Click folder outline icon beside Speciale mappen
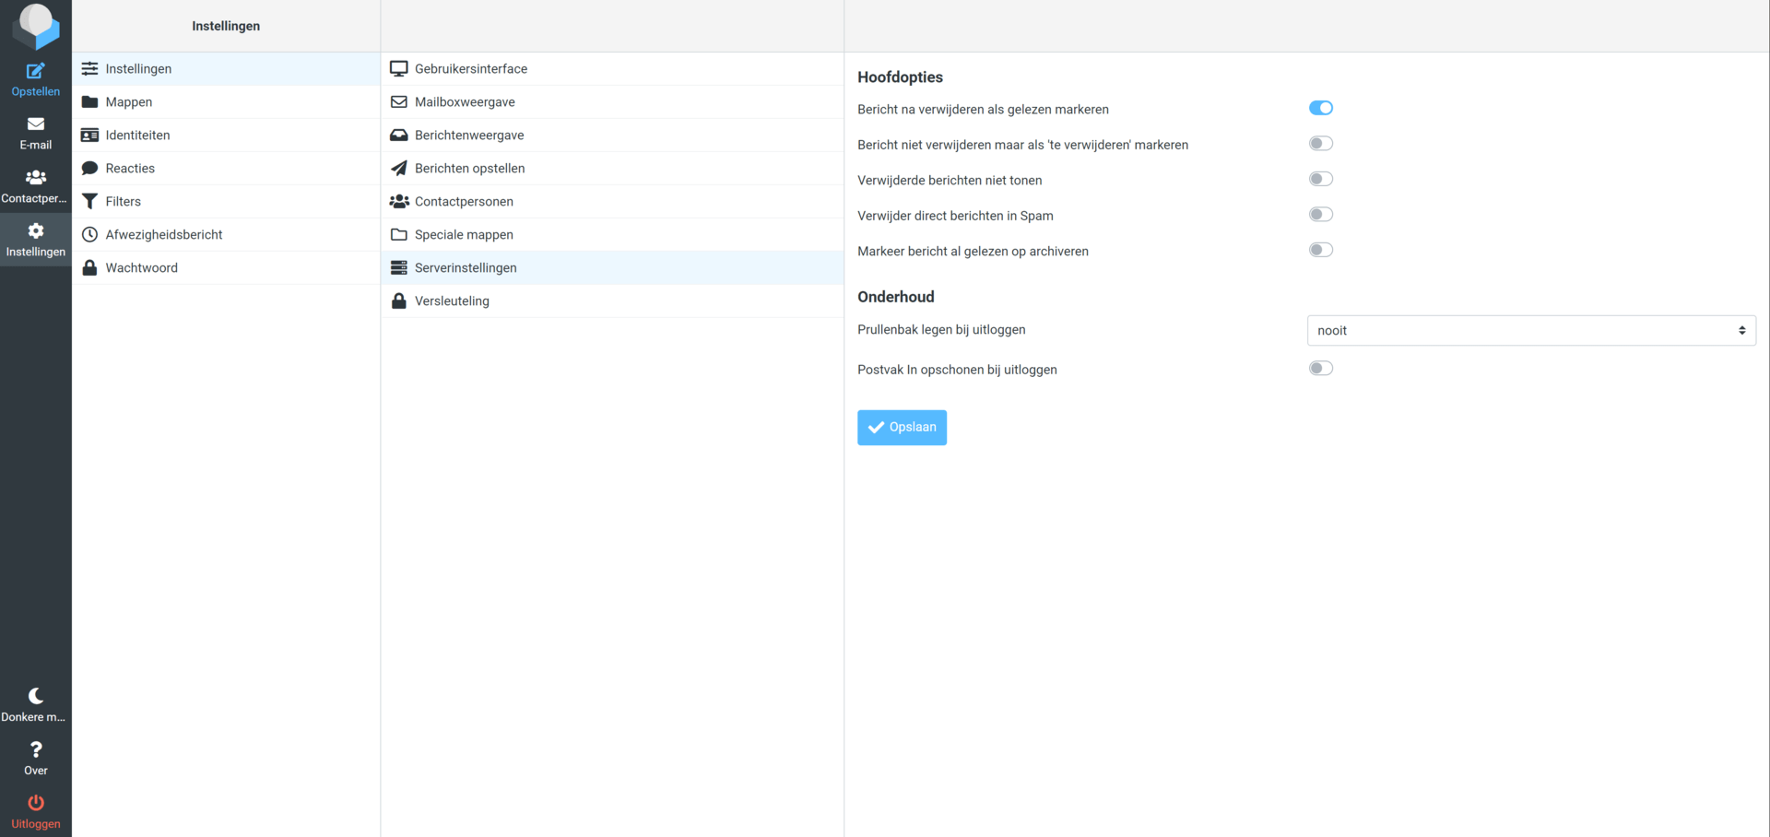 click(399, 235)
